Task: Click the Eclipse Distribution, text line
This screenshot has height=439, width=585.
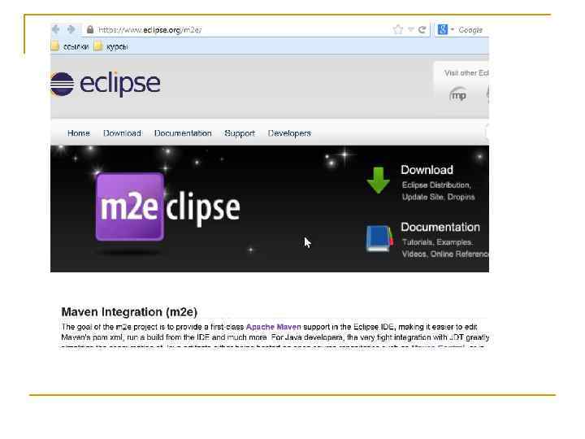Action: pos(436,185)
